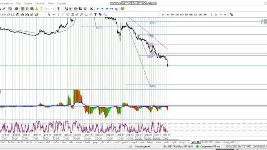Switch to the sber tab

[64, 142]
